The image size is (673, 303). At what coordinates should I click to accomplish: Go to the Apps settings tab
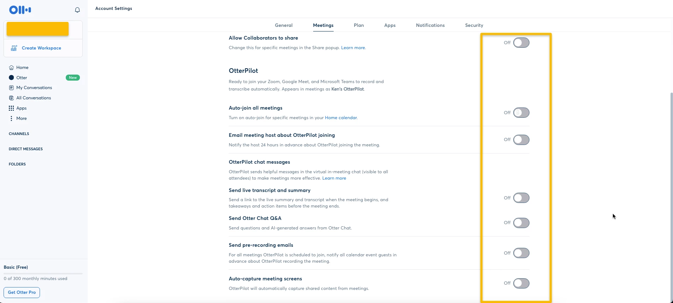[390, 25]
